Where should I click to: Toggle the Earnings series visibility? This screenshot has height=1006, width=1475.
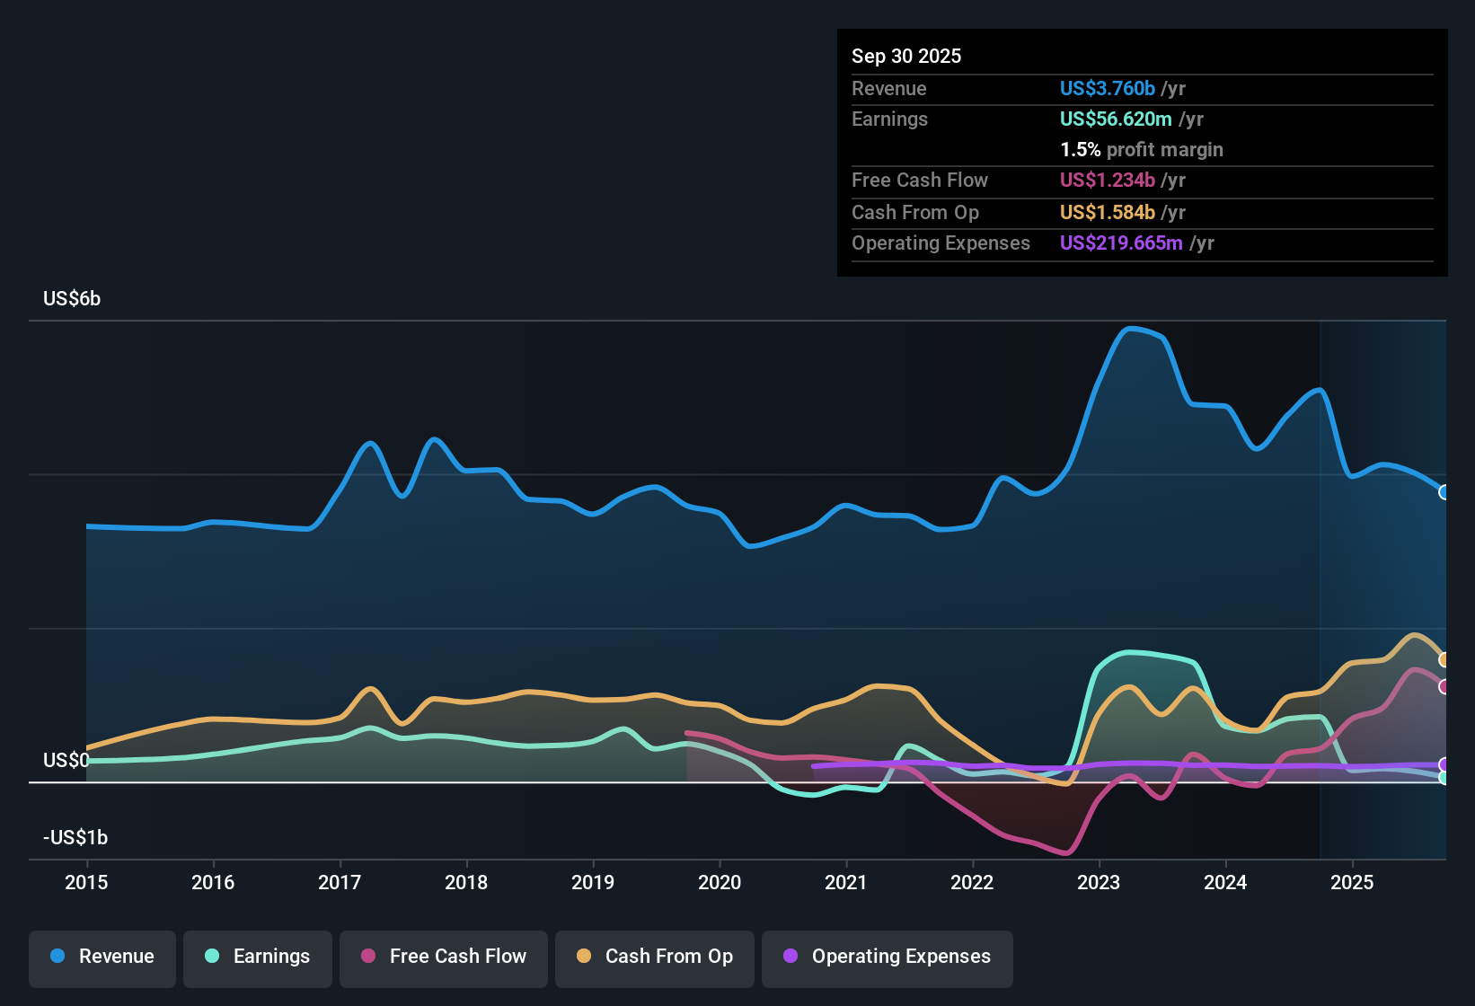tap(258, 957)
